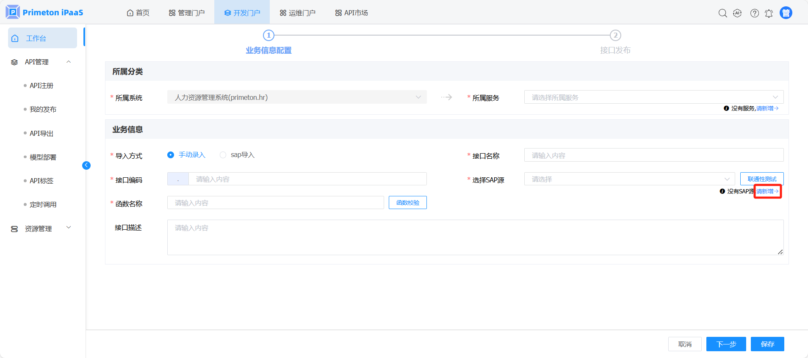
Task: Click the Primeton iPaaS logo
Action: pos(44,12)
